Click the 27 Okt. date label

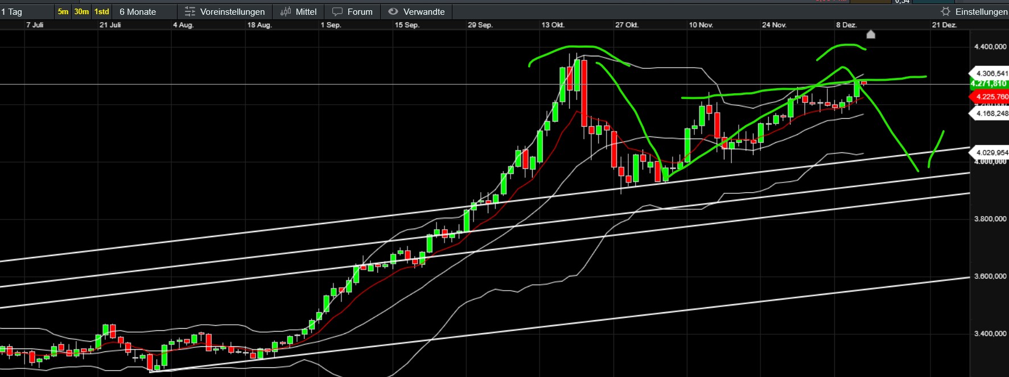(627, 25)
